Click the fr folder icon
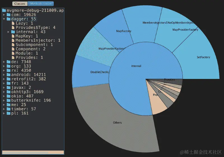The width and height of the screenshot is (224, 157). pos(9,83)
